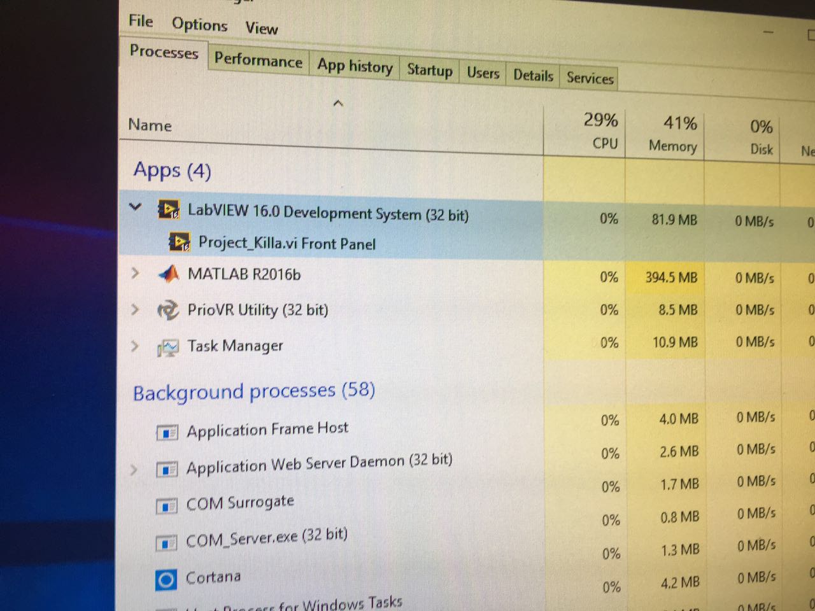
Task: Sort by Disk 0% column header
Action: tap(761, 137)
